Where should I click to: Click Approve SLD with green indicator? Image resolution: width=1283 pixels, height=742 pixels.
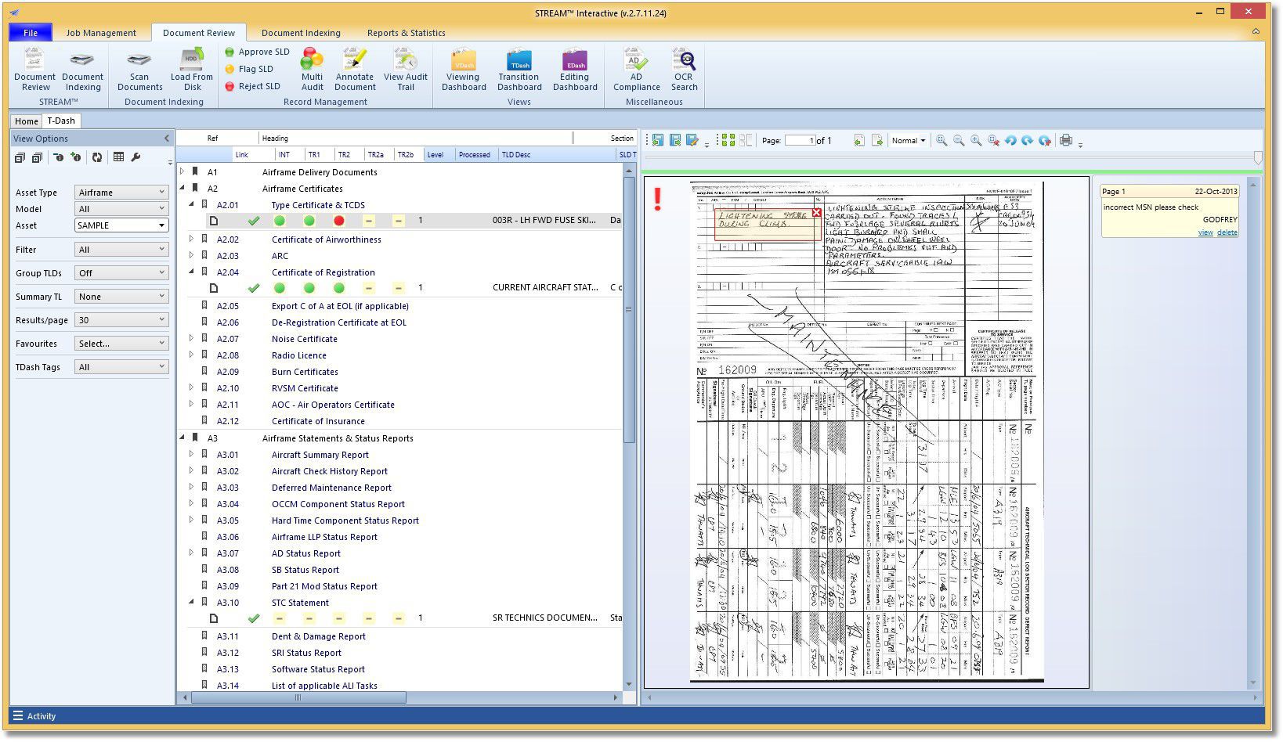point(257,52)
